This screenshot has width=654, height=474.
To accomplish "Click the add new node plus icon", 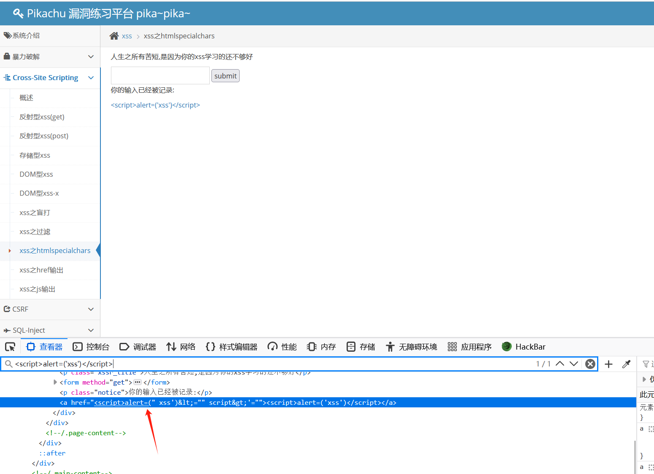I will point(608,364).
